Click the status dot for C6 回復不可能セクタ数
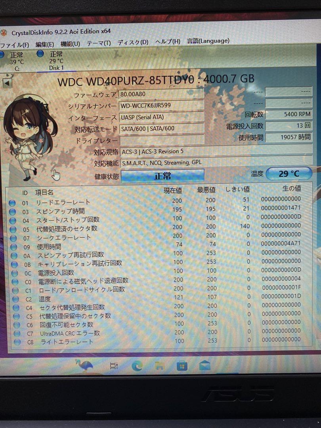Screen dimensions: 321x428 pyautogui.click(x=17, y=325)
